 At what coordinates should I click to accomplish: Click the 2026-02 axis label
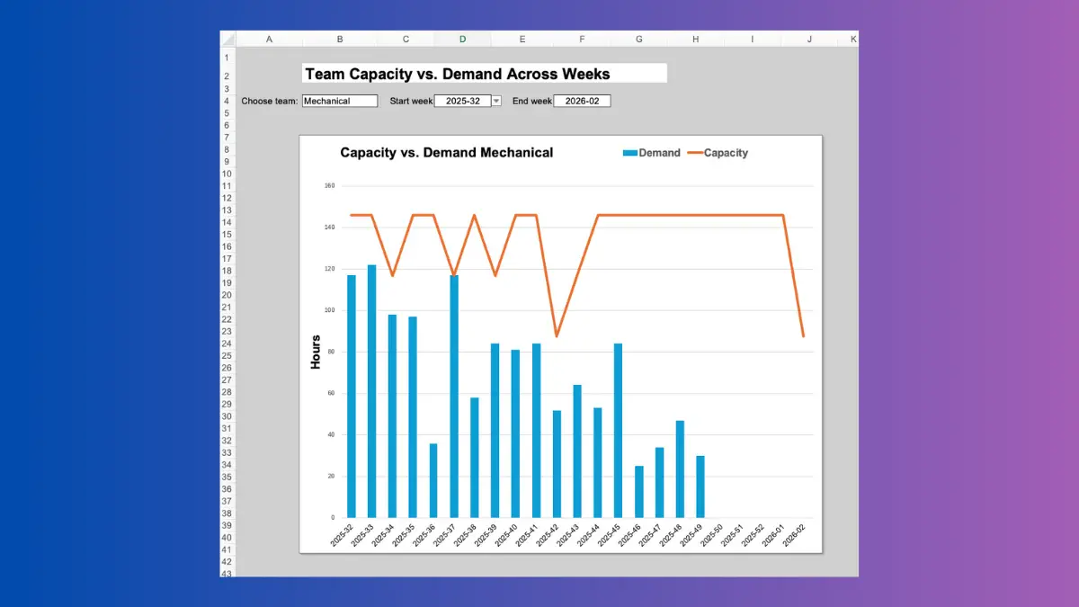(x=793, y=537)
